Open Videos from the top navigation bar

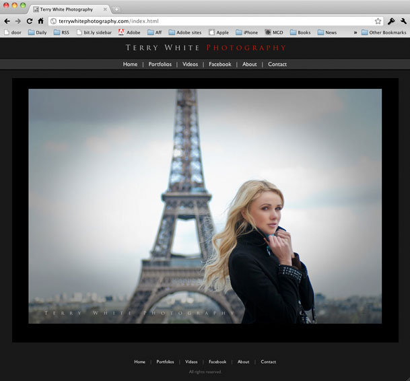pos(190,65)
